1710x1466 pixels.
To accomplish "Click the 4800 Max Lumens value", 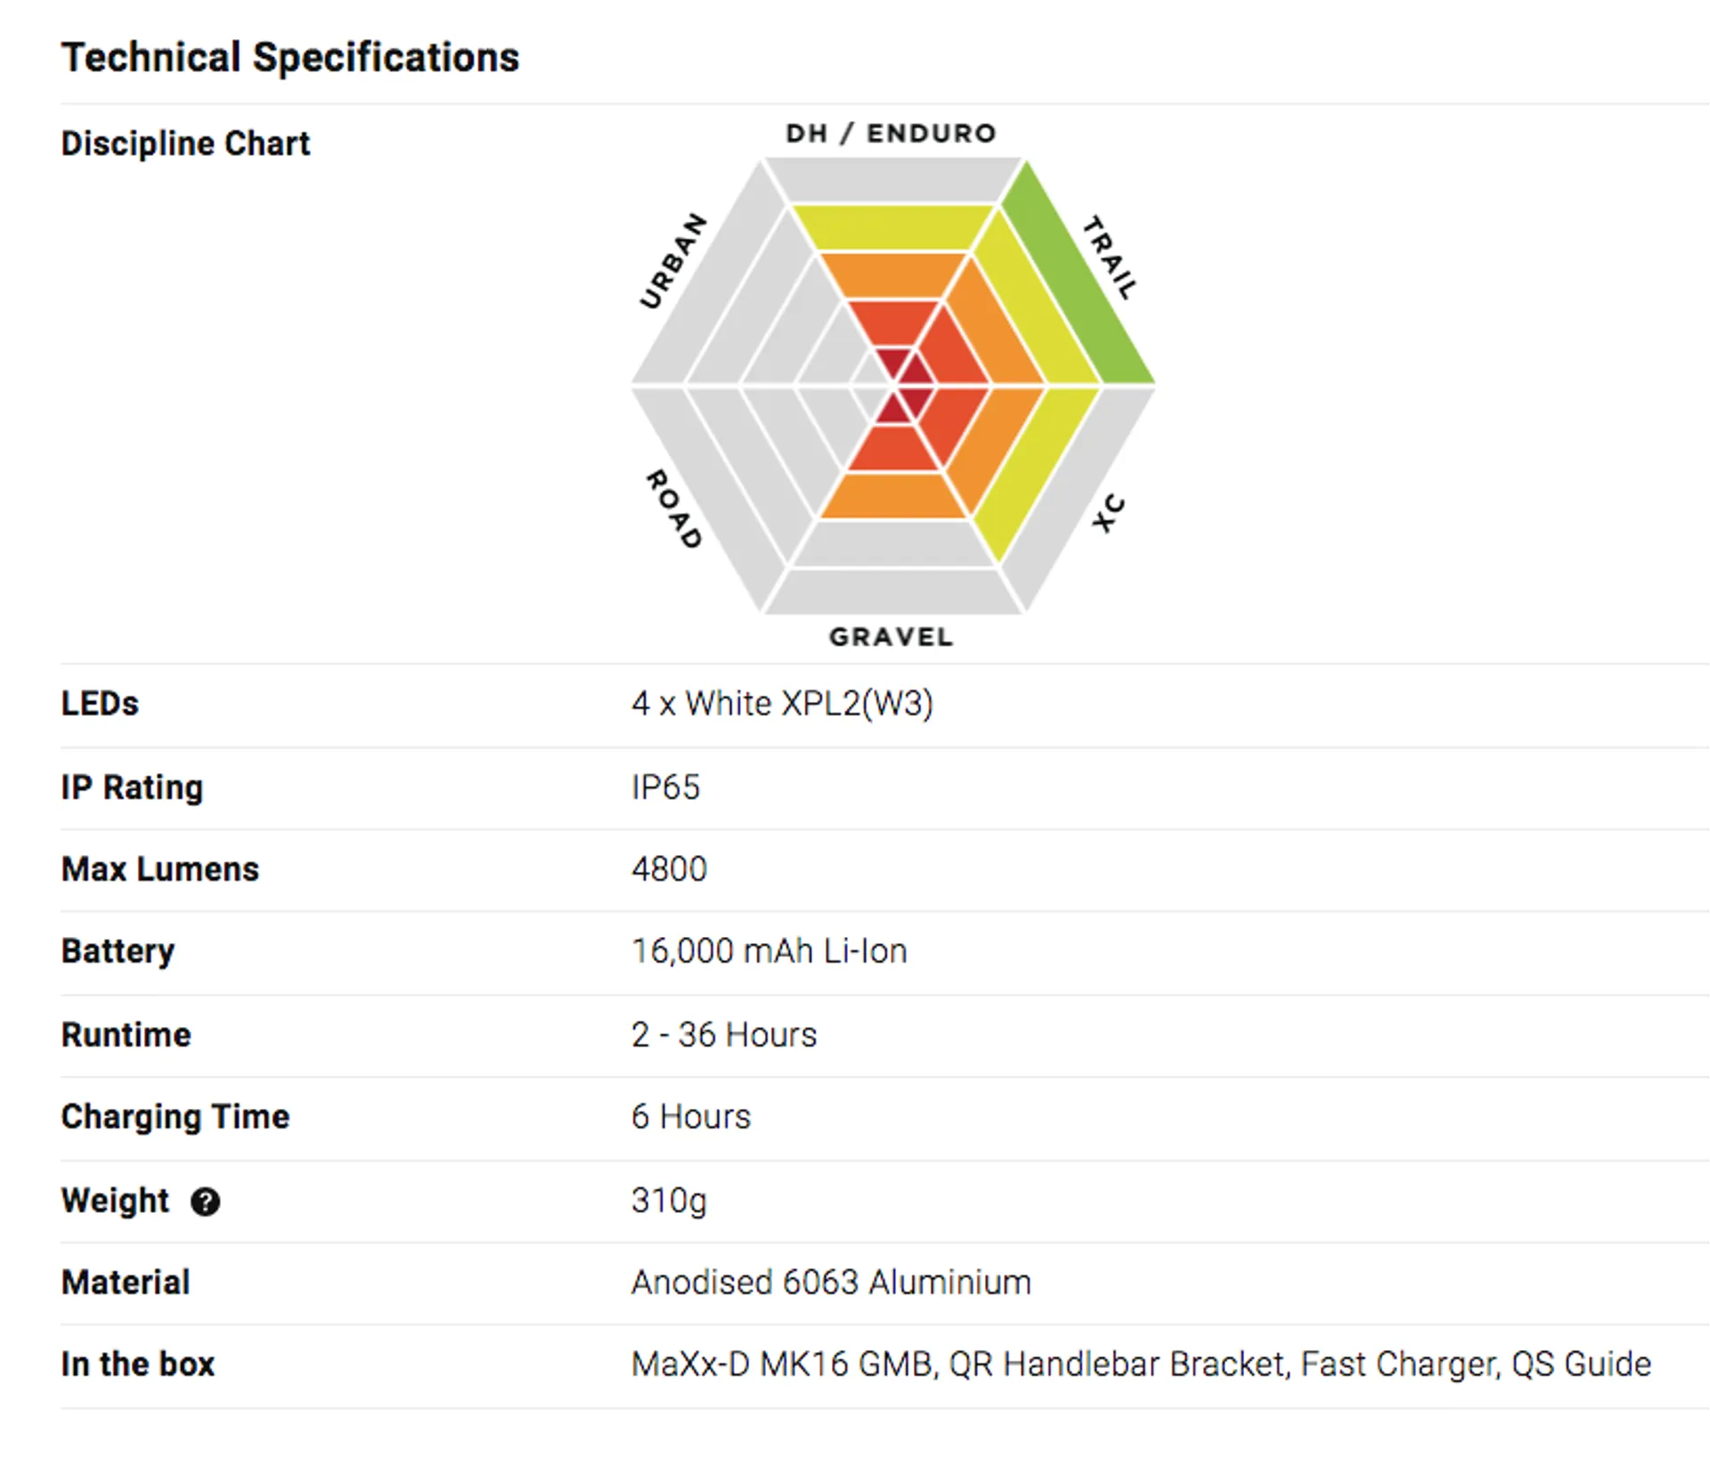I will (669, 869).
